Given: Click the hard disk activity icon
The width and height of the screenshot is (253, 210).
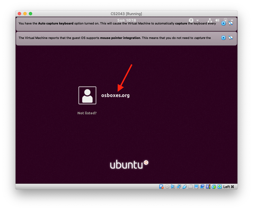Looking at the screenshot, I should (x=161, y=187).
